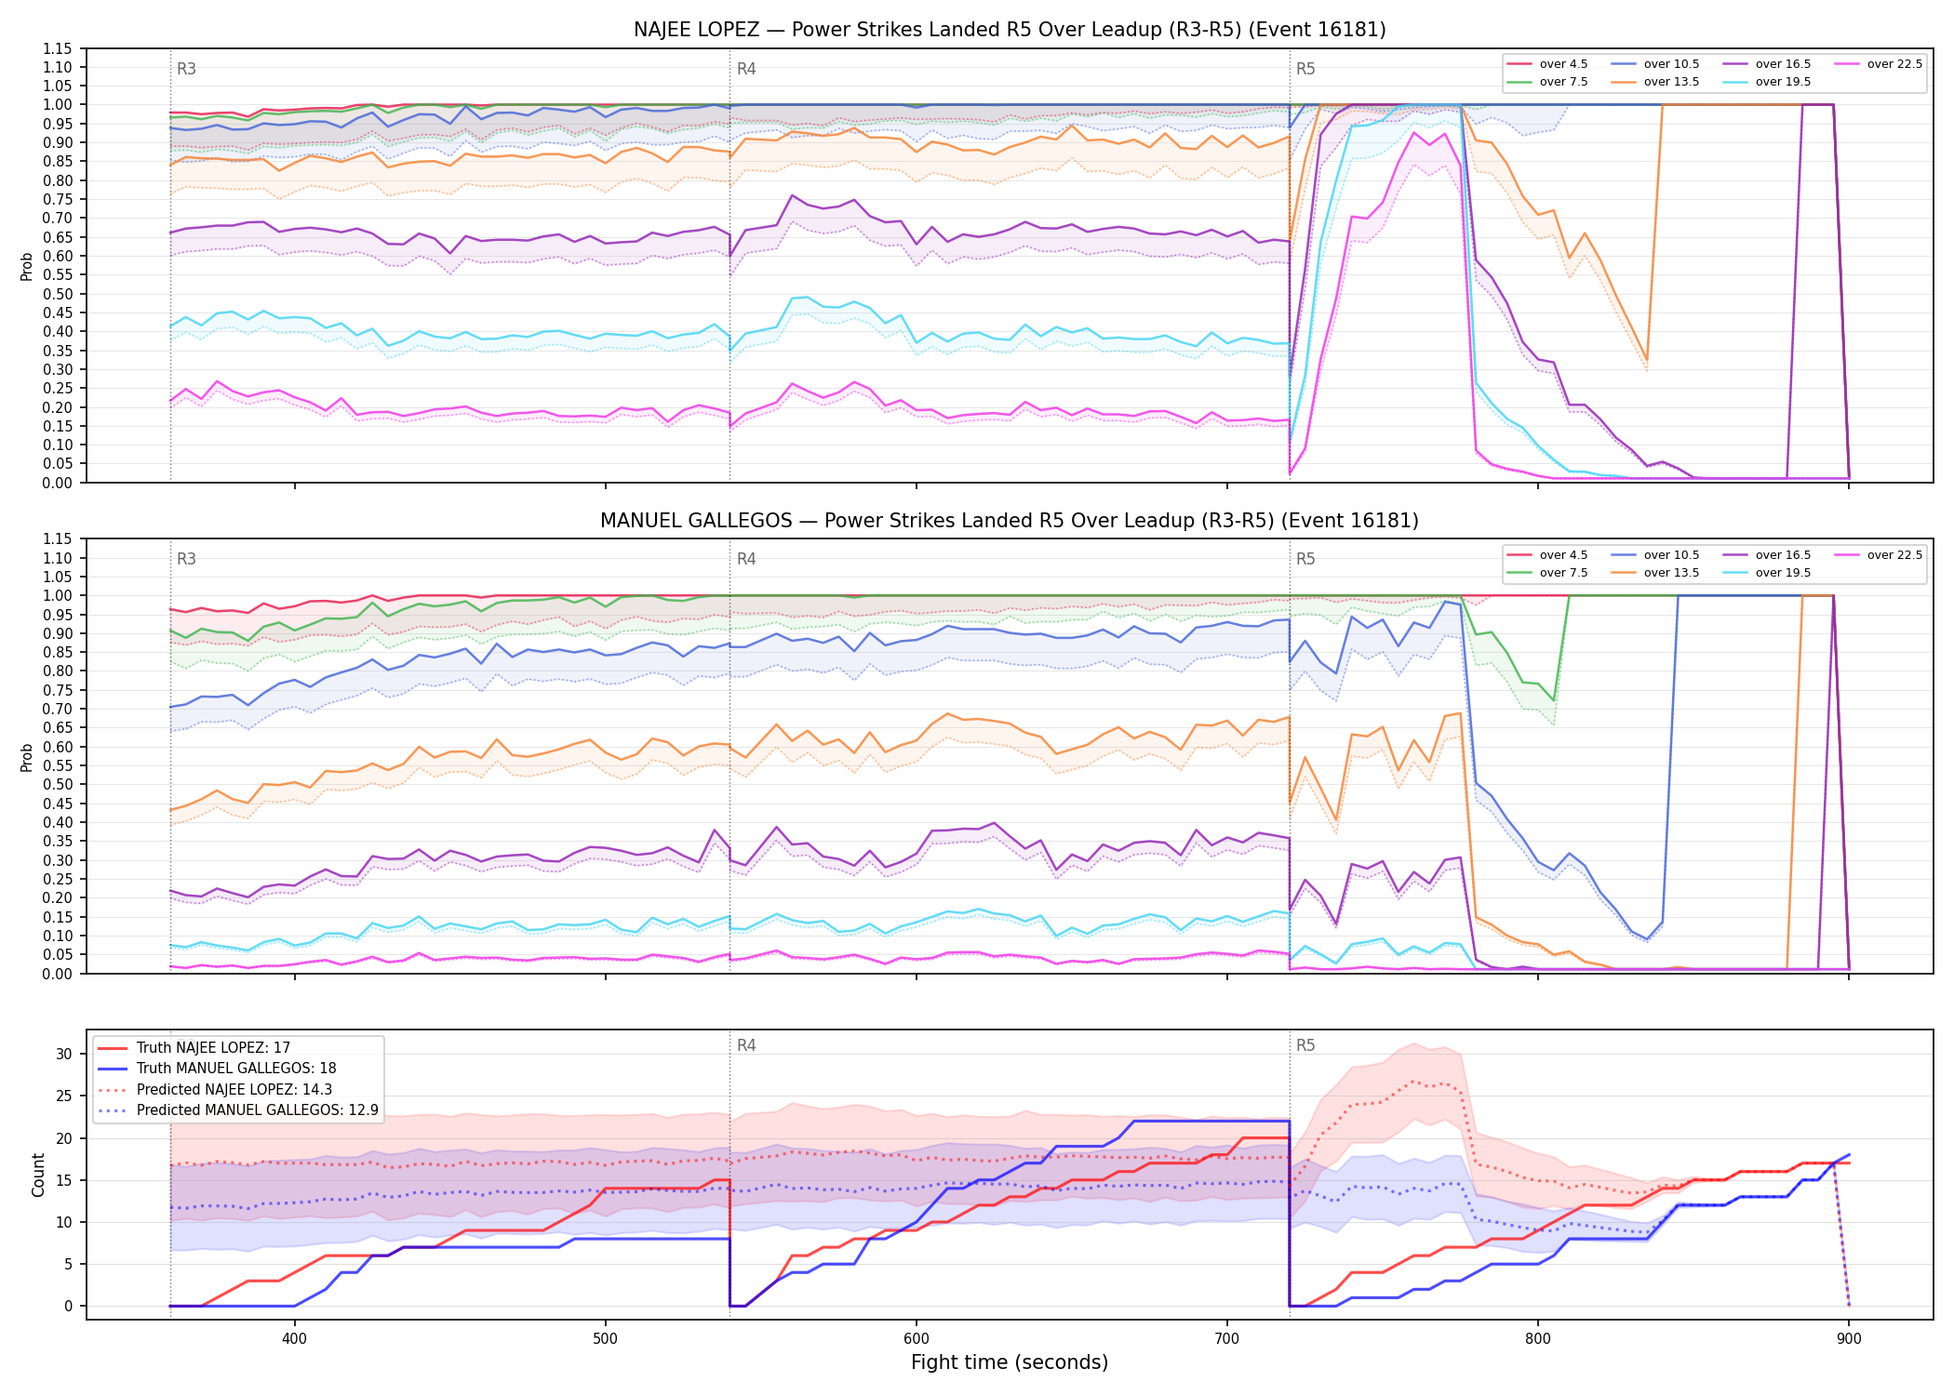Image resolution: width=1954 pixels, height=1395 pixels.
Task: Click the R4 round label in the Count chart
Action: (x=746, y=1045)
